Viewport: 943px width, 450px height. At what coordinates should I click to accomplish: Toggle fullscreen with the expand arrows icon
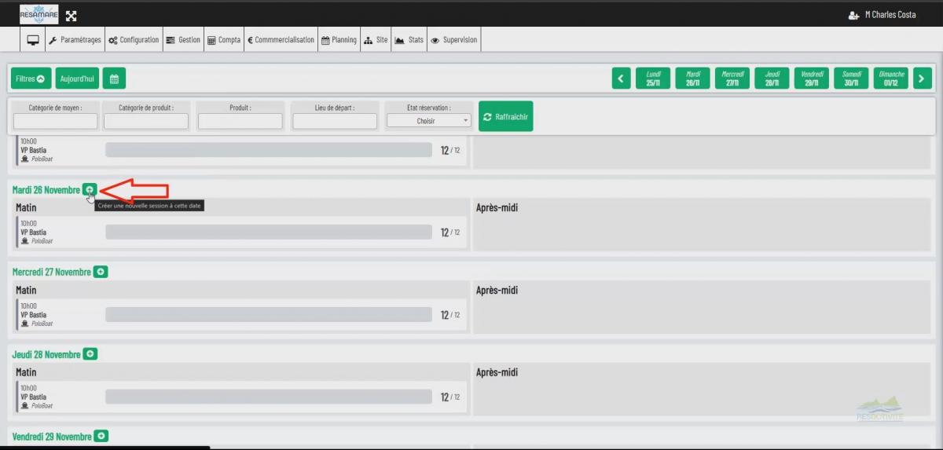tap(71, 16)
